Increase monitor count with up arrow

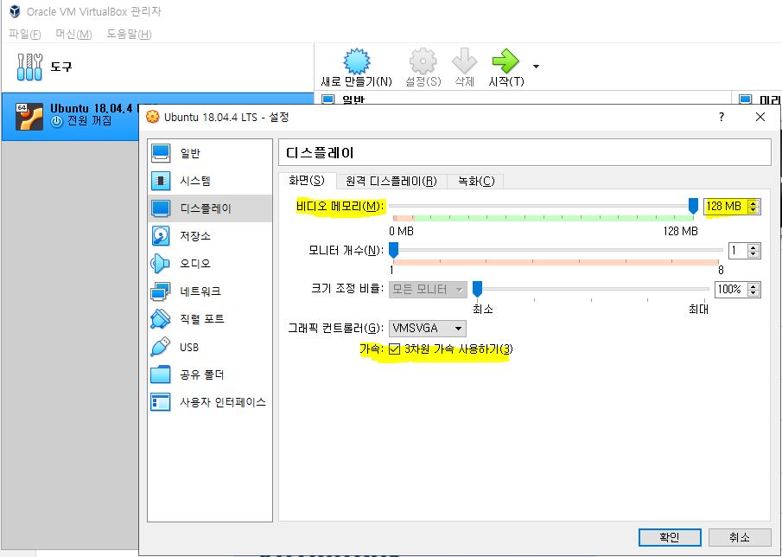click(753, 246)
